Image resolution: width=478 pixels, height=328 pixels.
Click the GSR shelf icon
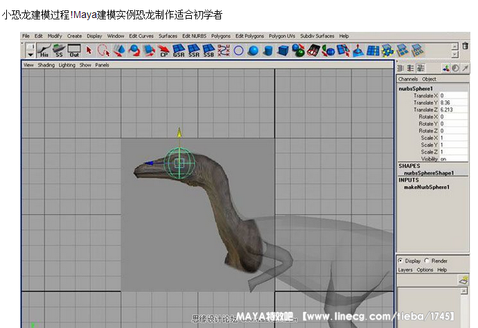pos(179,51)
